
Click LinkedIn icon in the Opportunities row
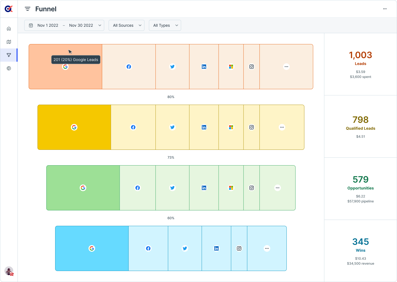204,188
